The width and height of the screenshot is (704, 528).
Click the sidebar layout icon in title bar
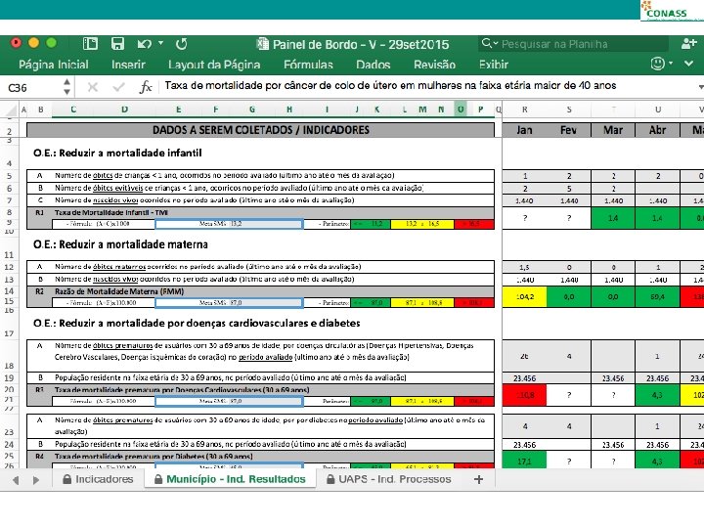(x=90, y=44)
